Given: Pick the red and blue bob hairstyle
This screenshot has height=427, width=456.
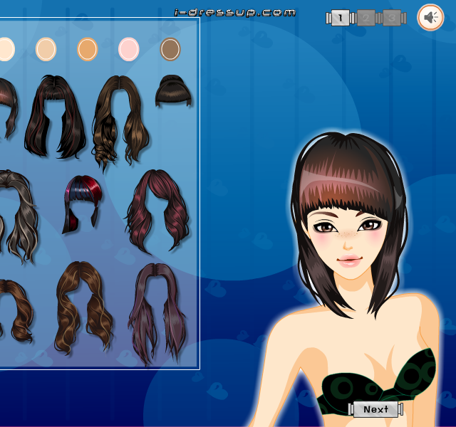Looking at the screenshot, I should (83, 204).
